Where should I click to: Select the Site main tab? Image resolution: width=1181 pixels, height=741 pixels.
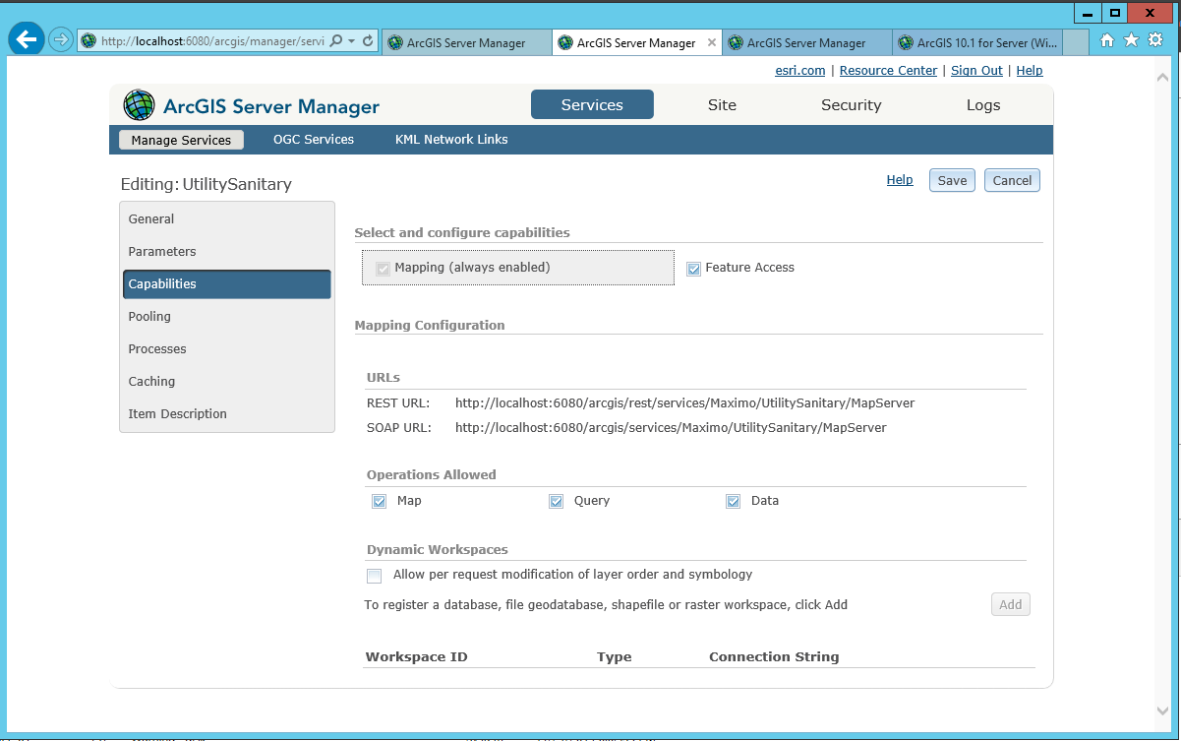pos(722,105)
